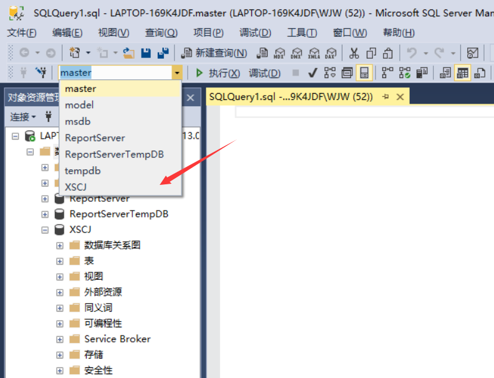
Task: Choose model in the database dropdown list
Action: (120, 105)
